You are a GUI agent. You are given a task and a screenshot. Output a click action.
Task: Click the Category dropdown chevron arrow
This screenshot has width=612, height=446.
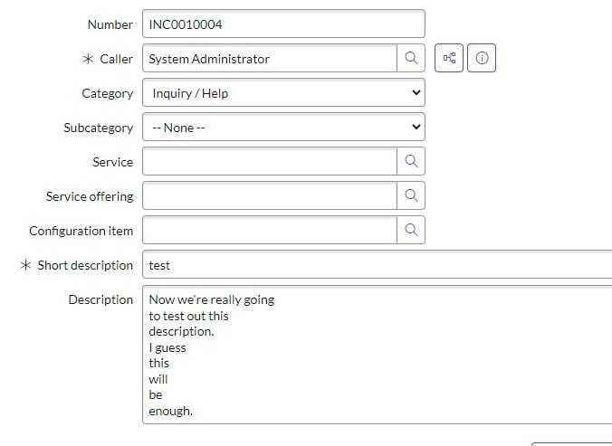(416, 93)
